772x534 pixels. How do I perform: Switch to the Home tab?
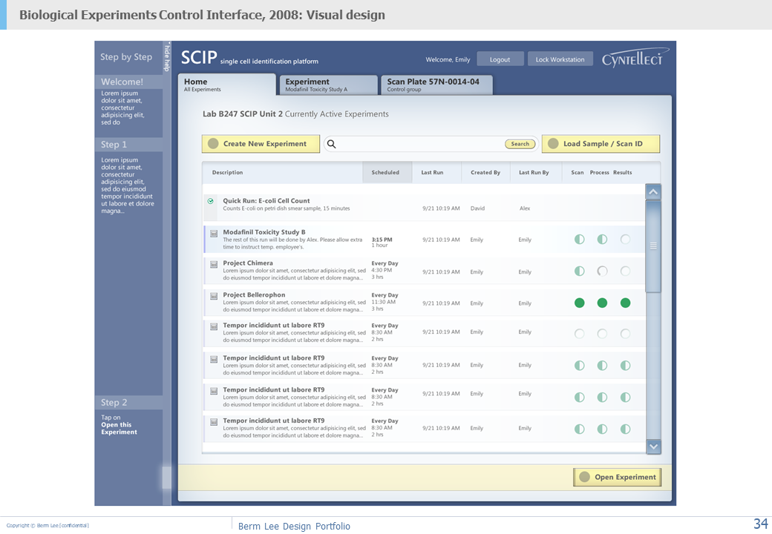(227, 85)
